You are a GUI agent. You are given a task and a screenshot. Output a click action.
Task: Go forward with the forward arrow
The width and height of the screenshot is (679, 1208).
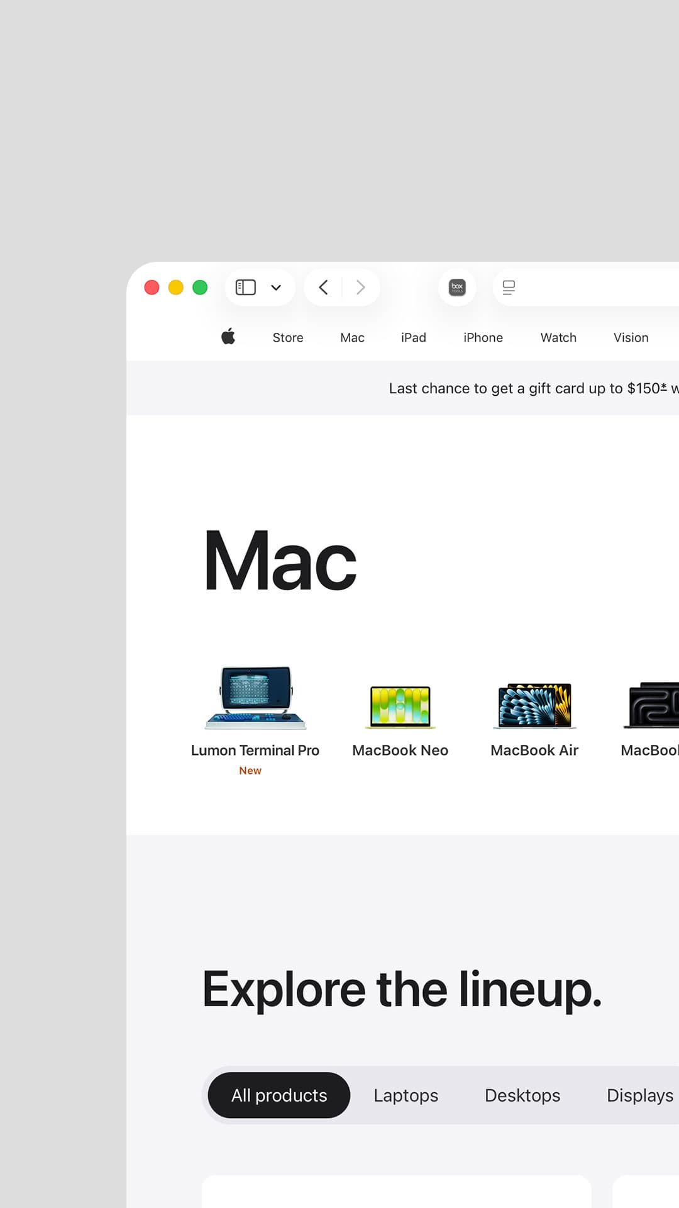click(x=360, y=288)
